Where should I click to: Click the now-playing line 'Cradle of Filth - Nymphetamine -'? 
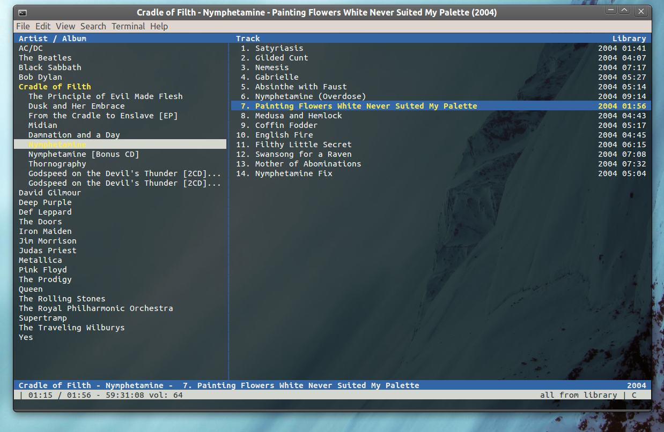96,385
